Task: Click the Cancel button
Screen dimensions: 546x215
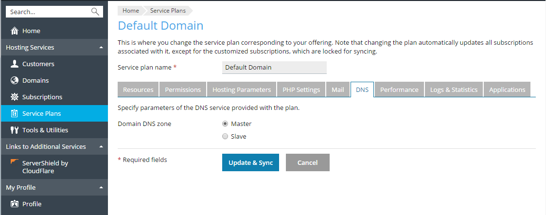Action: [307, 162]
